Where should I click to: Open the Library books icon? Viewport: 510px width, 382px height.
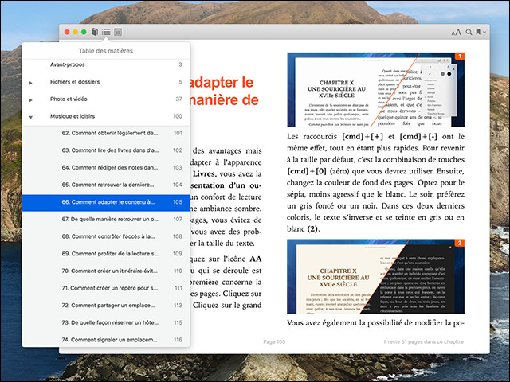pyautogui.click(x=95, y=32)
